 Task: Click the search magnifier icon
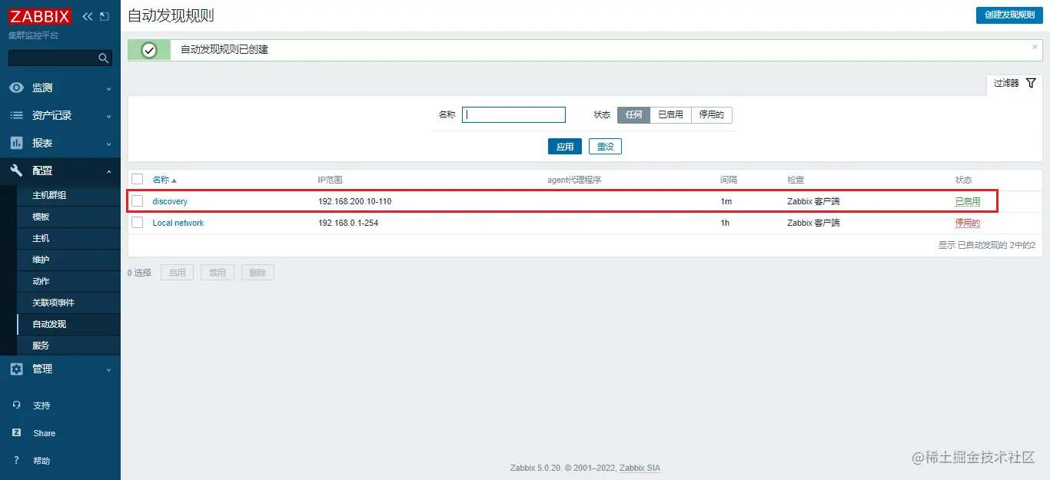[x=104, y=58]
